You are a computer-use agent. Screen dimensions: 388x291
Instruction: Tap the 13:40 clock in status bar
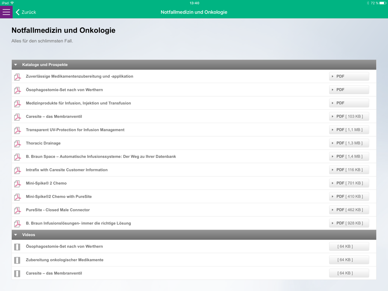tap(194, 3)
